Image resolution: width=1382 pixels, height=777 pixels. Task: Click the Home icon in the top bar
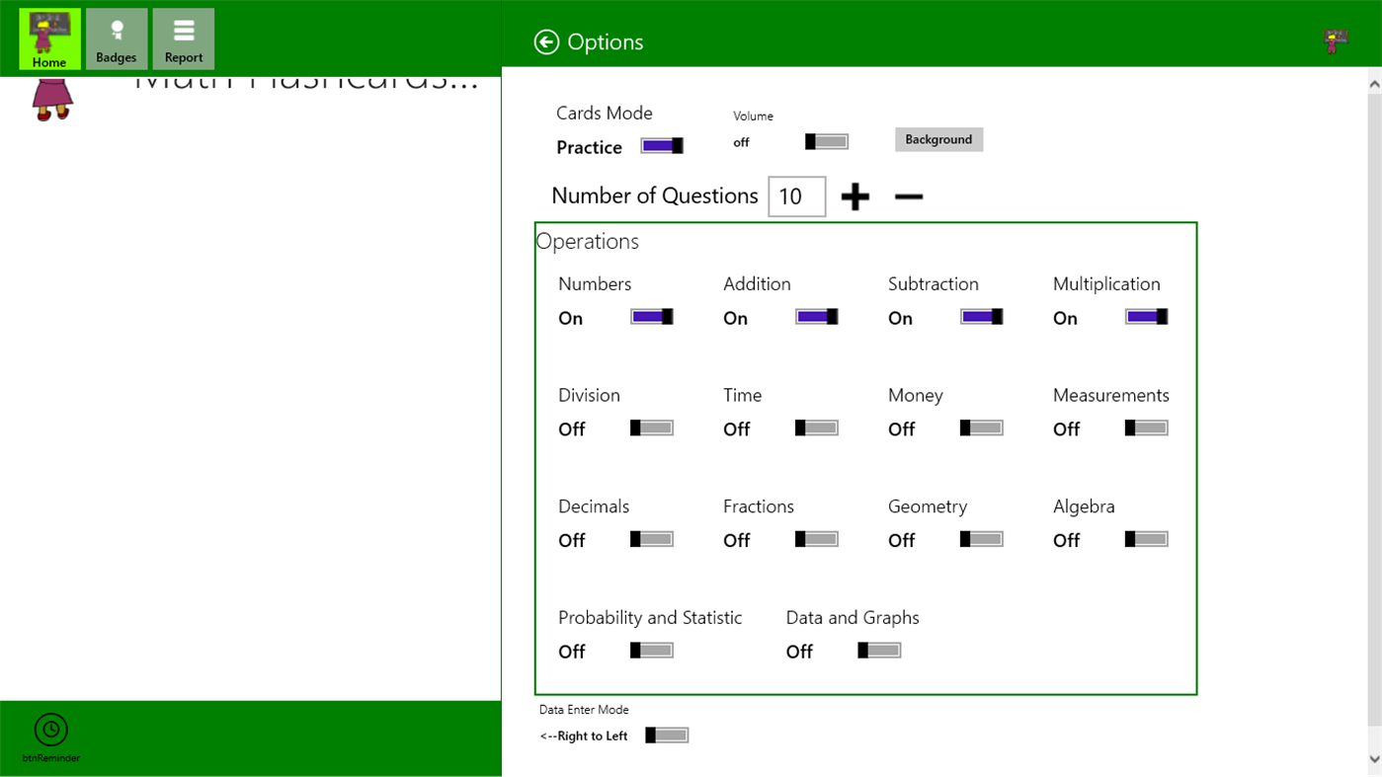48,39
